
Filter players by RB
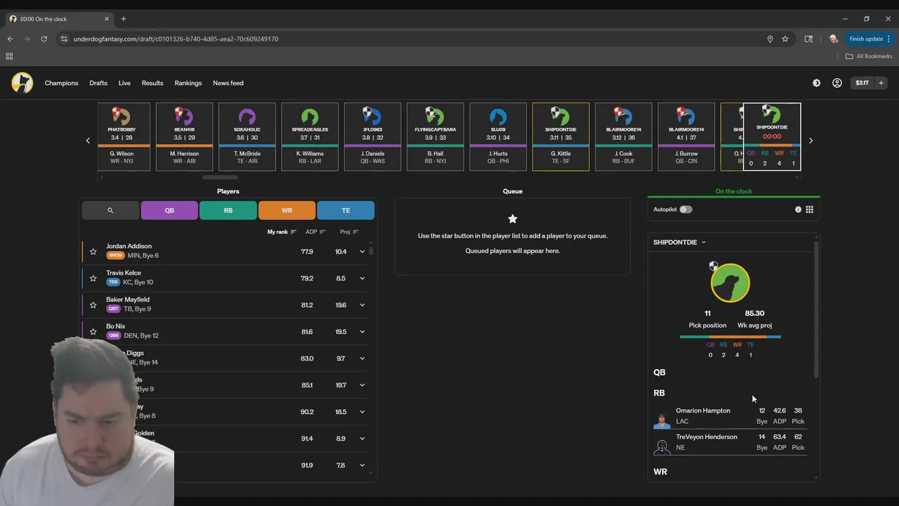(x=228, y=210)
